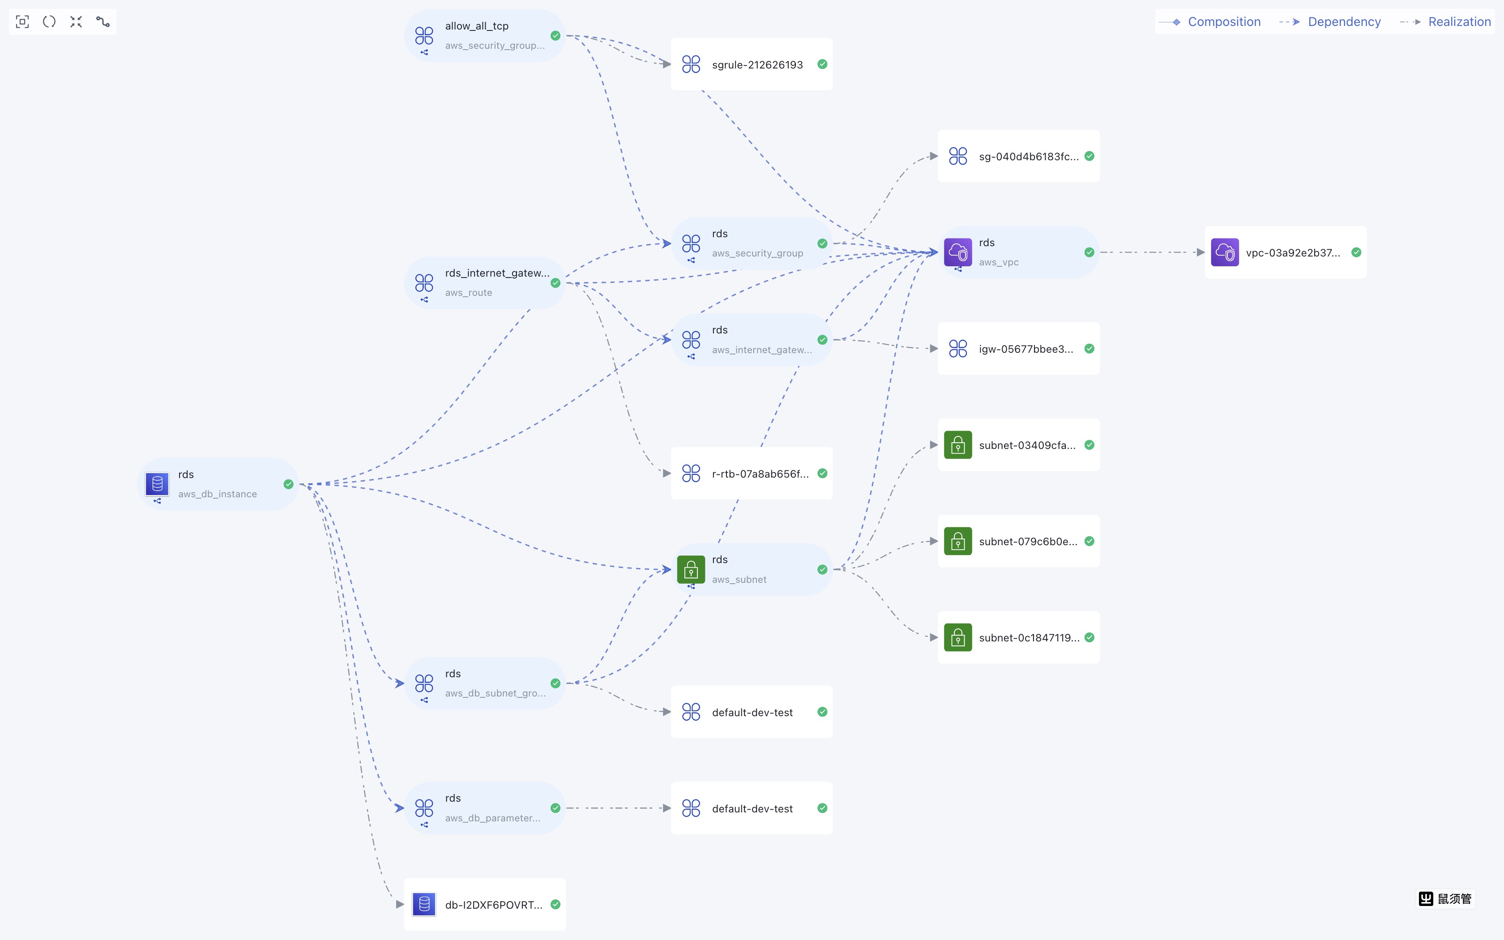Click the rds aws_security_group icon
Image resolution: width=1504 pixels, height=940 pixels.
point(691,243)
